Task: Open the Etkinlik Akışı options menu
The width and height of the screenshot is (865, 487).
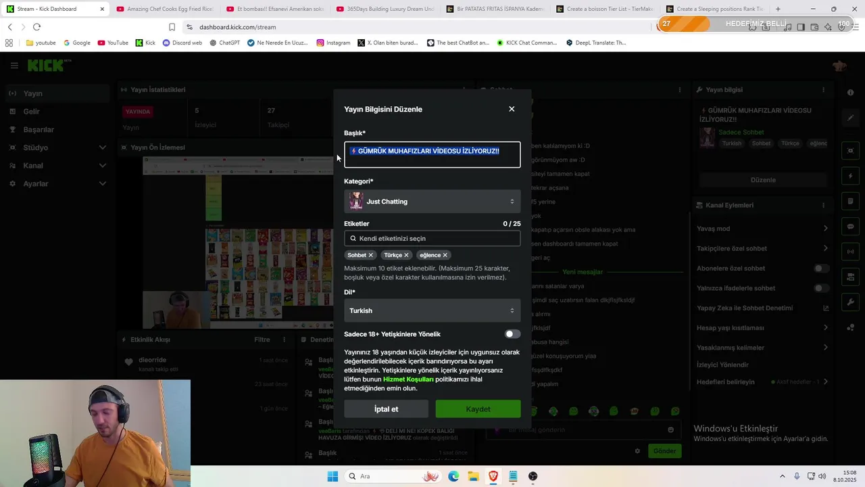Action: (x=284, y=340)
